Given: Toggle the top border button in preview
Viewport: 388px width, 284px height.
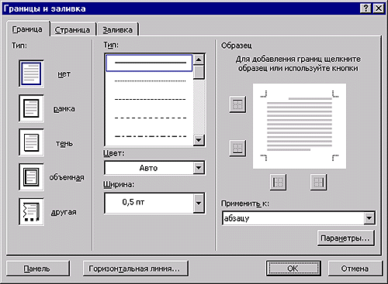Looking at the screenshot, I should (x=237, y=104).
